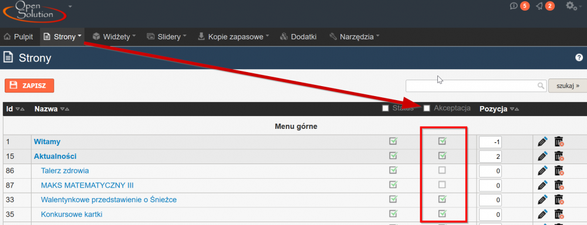The height and width of the screenshot is (225, 587).
Task: Click position field for Witamy
Action: click(491, 142)
